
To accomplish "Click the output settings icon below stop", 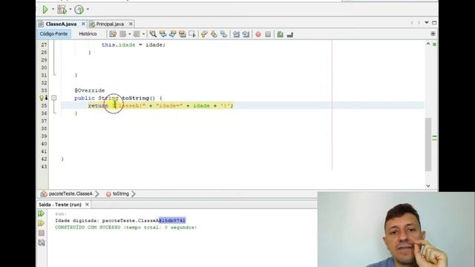I will (x=42, y=243).
